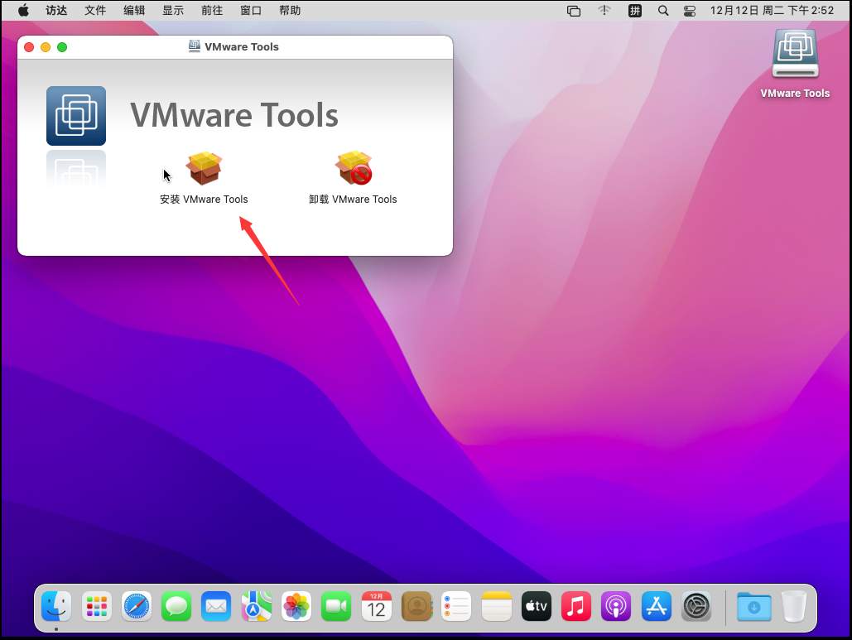Open Reminders from the Dock
The height and width of the screenshot is (640, 852).
click(x=456, y=606)
